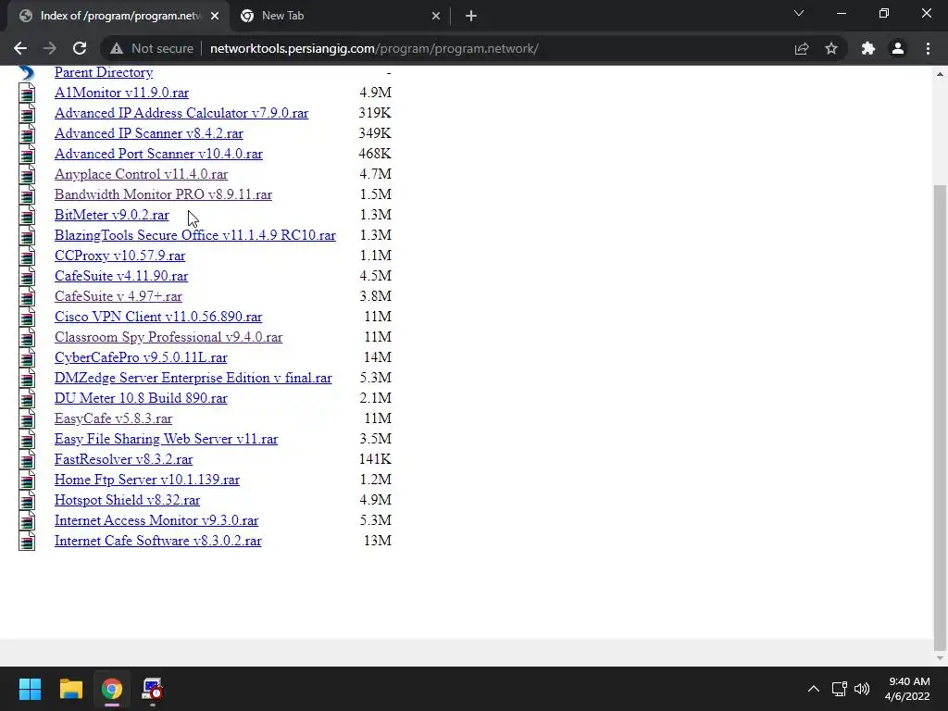Open BlazingTools Secure Office RC10.rar link
Screen dimensions: 948x711
tap(194, 235)
